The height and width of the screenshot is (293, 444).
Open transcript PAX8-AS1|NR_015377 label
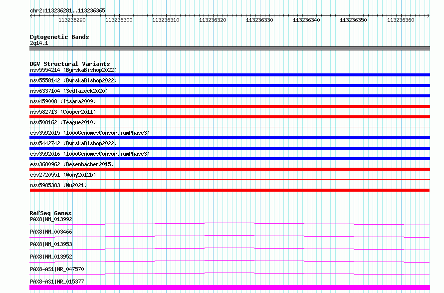[x=57, y=282]
